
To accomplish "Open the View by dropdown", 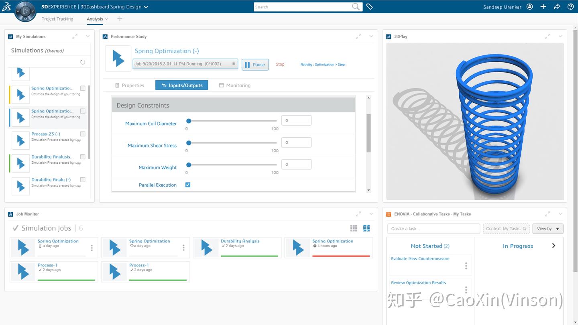I will pyautogui.click(x=548, y=229).
